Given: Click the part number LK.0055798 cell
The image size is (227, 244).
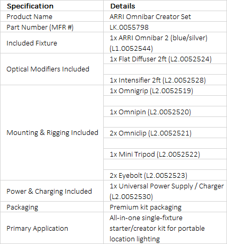Looking at the screenshot, I should (165, 27).
